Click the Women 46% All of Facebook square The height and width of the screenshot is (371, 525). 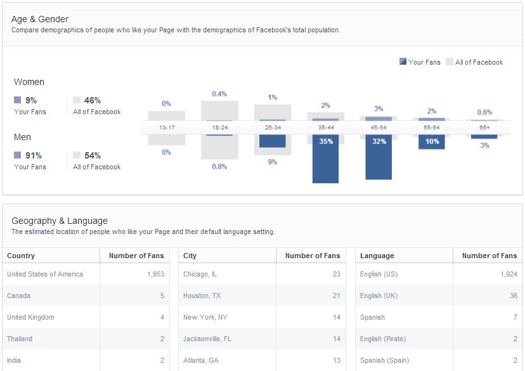[77, 100]
